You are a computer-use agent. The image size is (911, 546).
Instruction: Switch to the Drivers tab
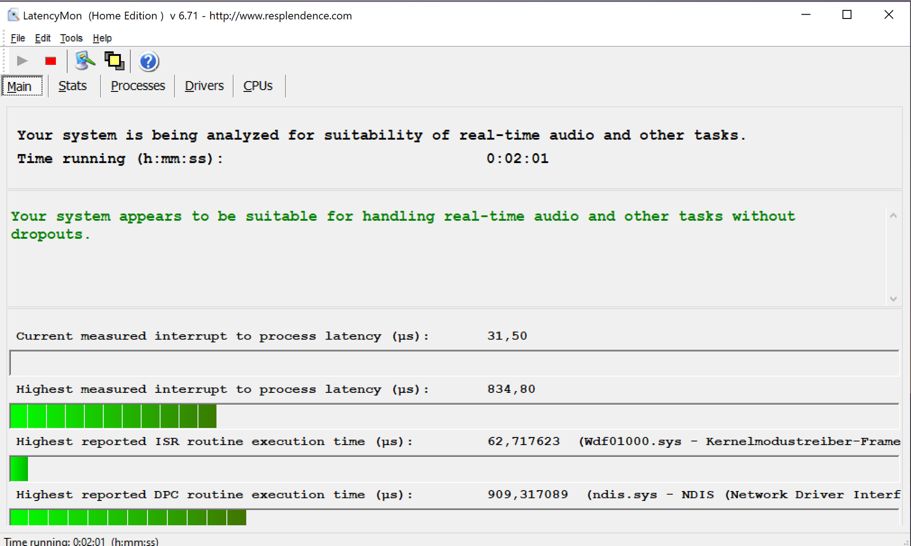204,86
